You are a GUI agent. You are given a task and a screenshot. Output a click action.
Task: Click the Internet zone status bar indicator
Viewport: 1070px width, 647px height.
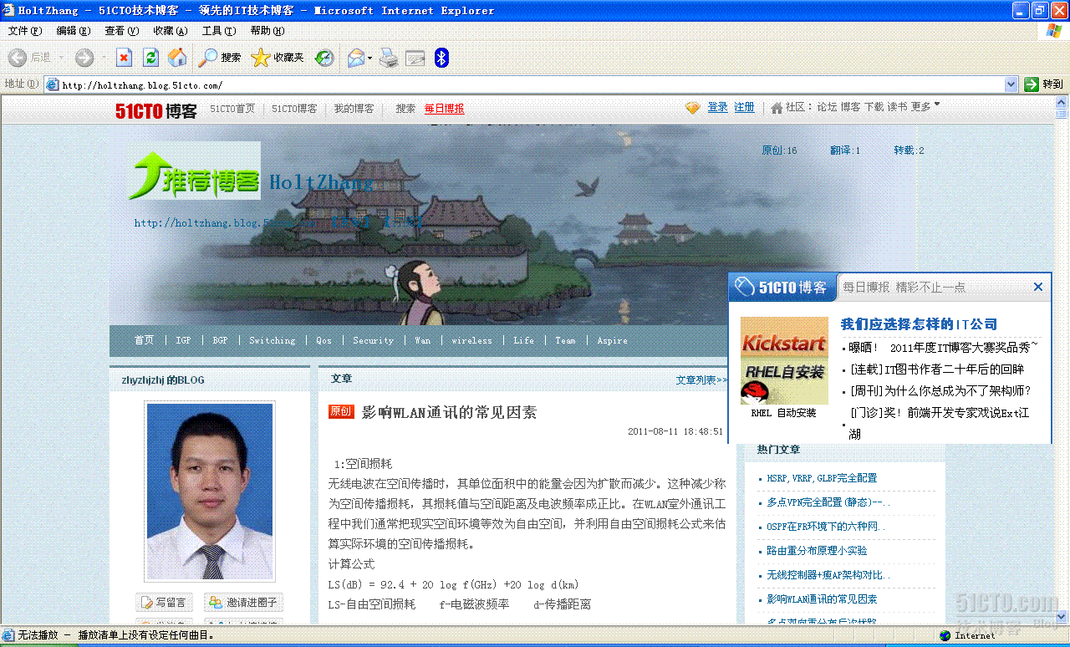(968, 635)
